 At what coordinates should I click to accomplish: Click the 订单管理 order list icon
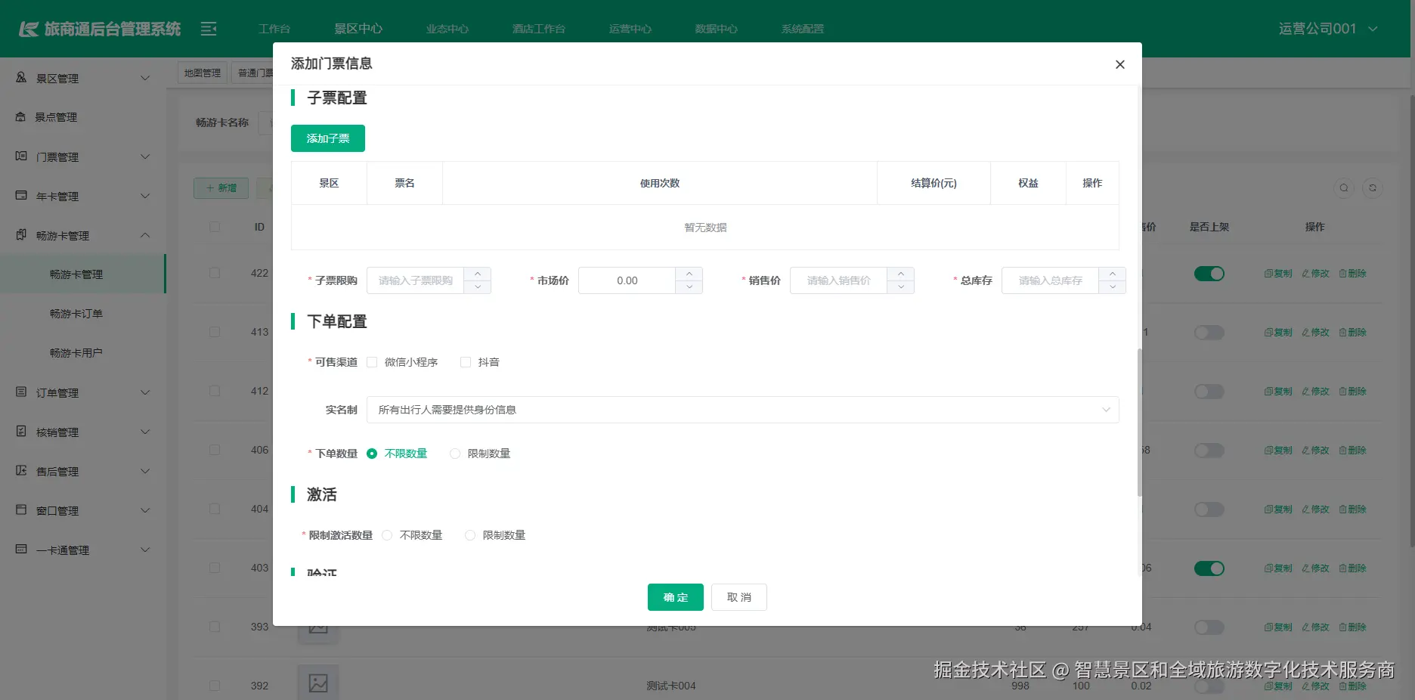[21, 392]
